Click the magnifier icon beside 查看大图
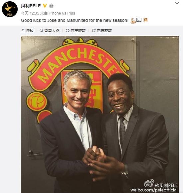The image size is (183, 193). click(x=41, y=30)
